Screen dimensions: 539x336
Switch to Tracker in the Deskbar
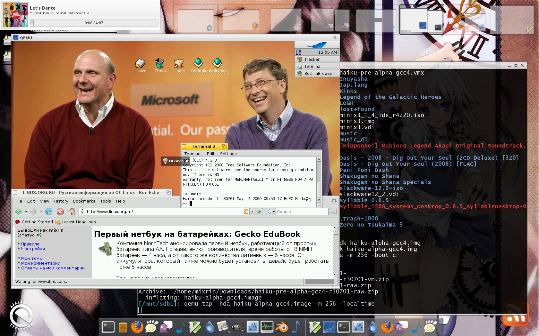pyautogui.click(x=317, y=59)
